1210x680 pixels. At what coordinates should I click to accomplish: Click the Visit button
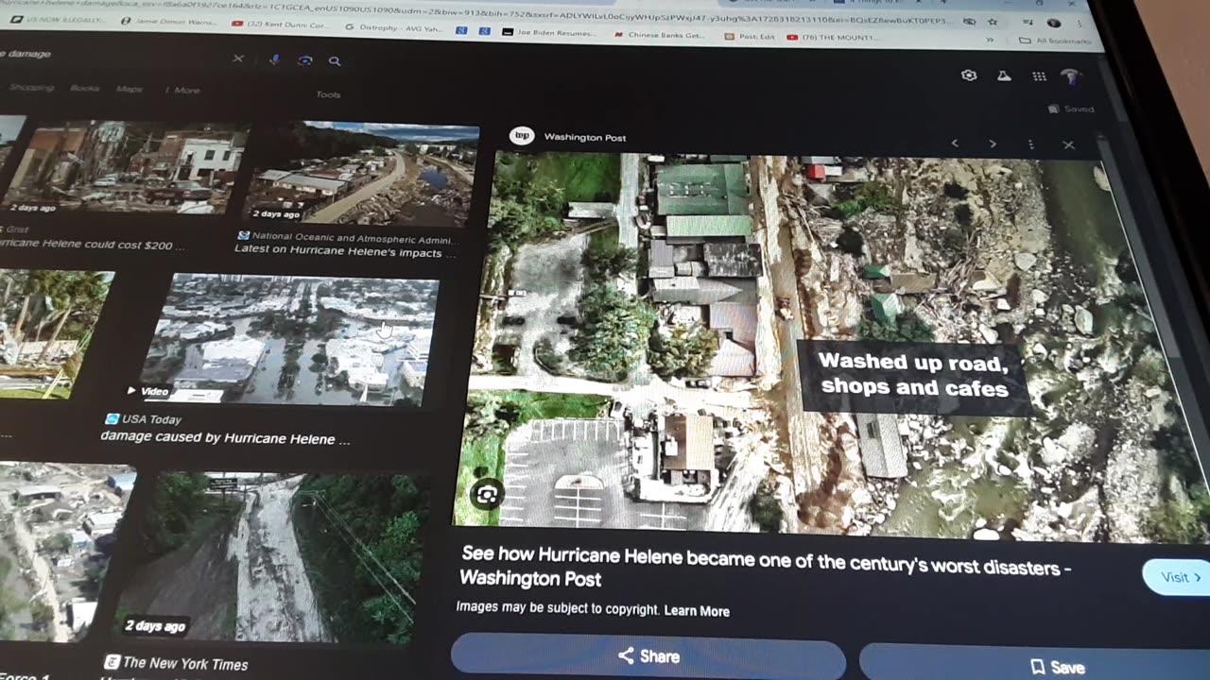[x=1178, y=577]
